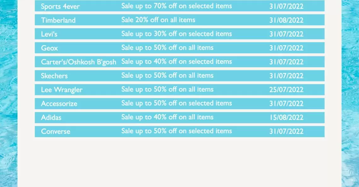The width and height of the screenshot is (359, 187).
Task: Click the 31/08/2022 Timberland date
Action: pos(286,20)
